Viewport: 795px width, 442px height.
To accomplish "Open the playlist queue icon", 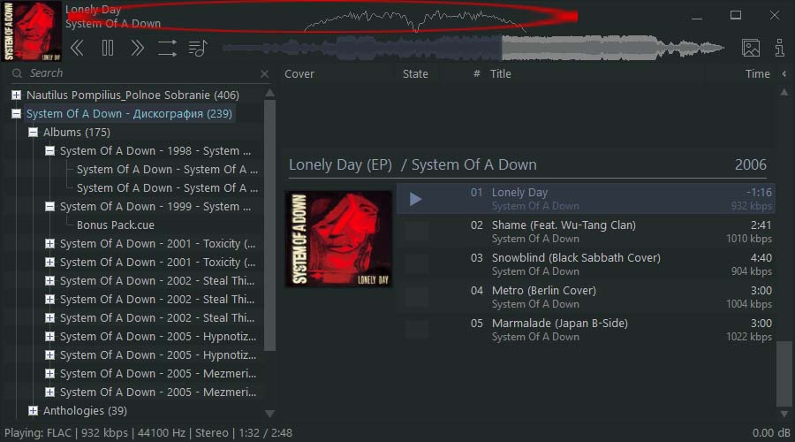I will click(x=198, y=49).
